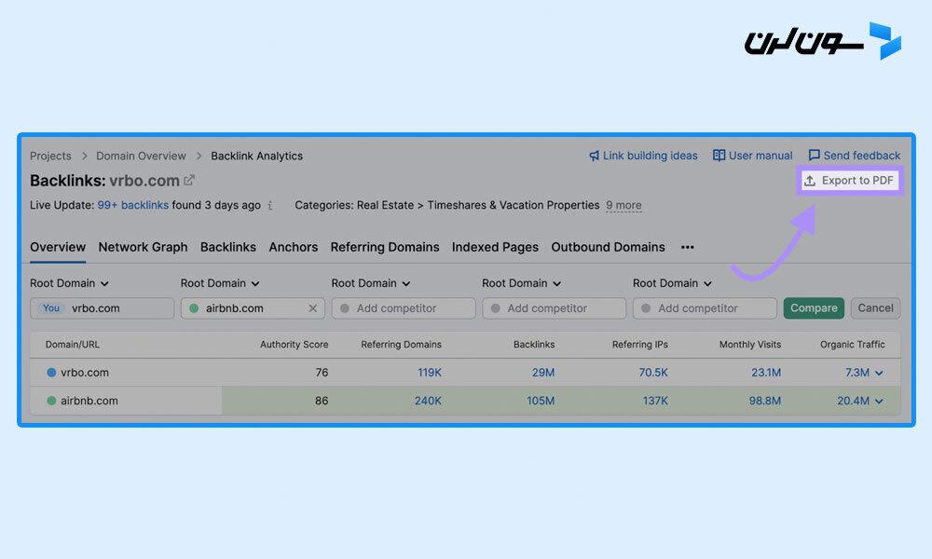Open Link building ideas link

pyautogui.click(x=643, y=156)
